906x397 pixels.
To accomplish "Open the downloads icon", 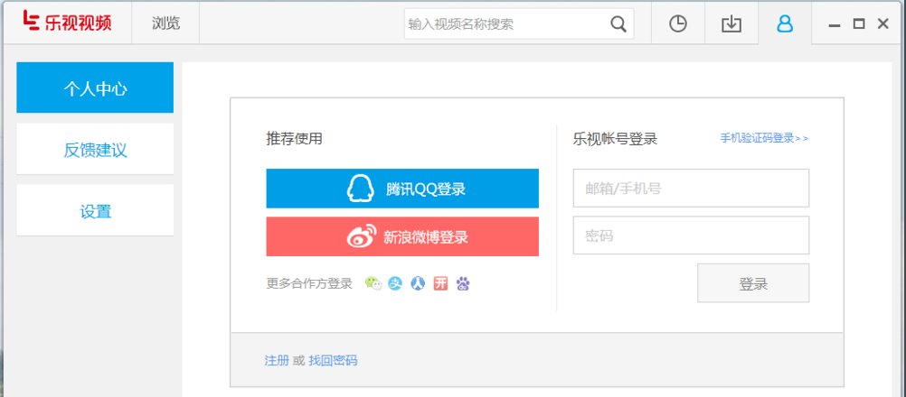I will (x=731, y=23).
